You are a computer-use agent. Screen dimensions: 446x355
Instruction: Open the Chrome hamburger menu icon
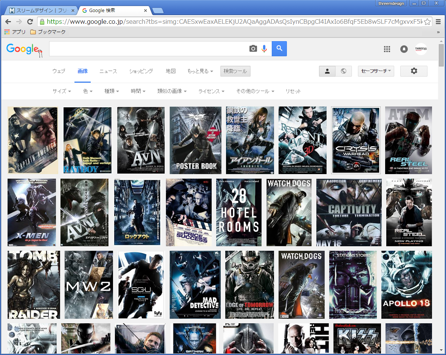pos(438,22)
